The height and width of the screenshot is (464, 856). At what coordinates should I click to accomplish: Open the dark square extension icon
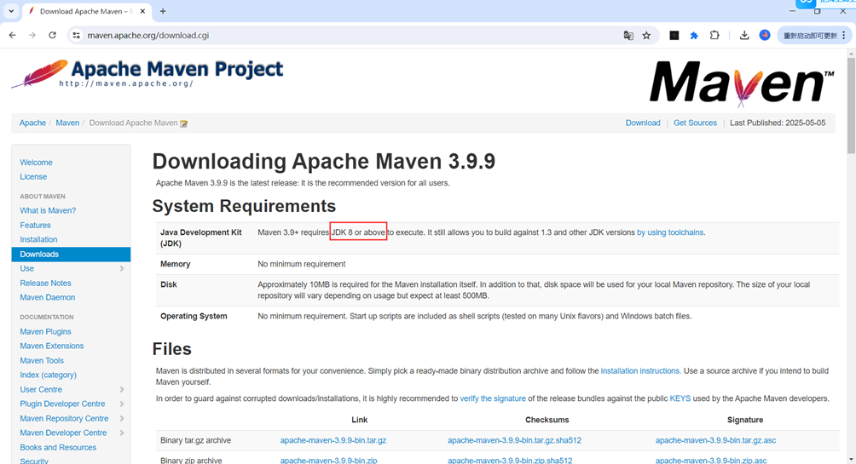[674, 36]
